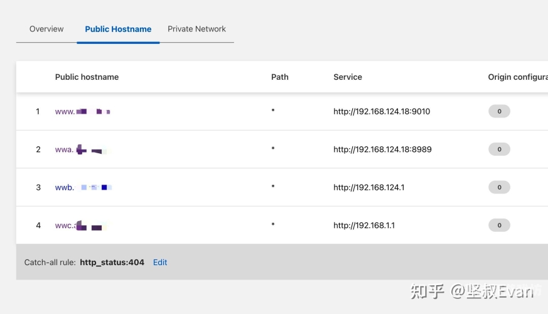Open the Private Network tab
Image resolution: width=548 pixels, height=314 pixels.
pos(196,29)
